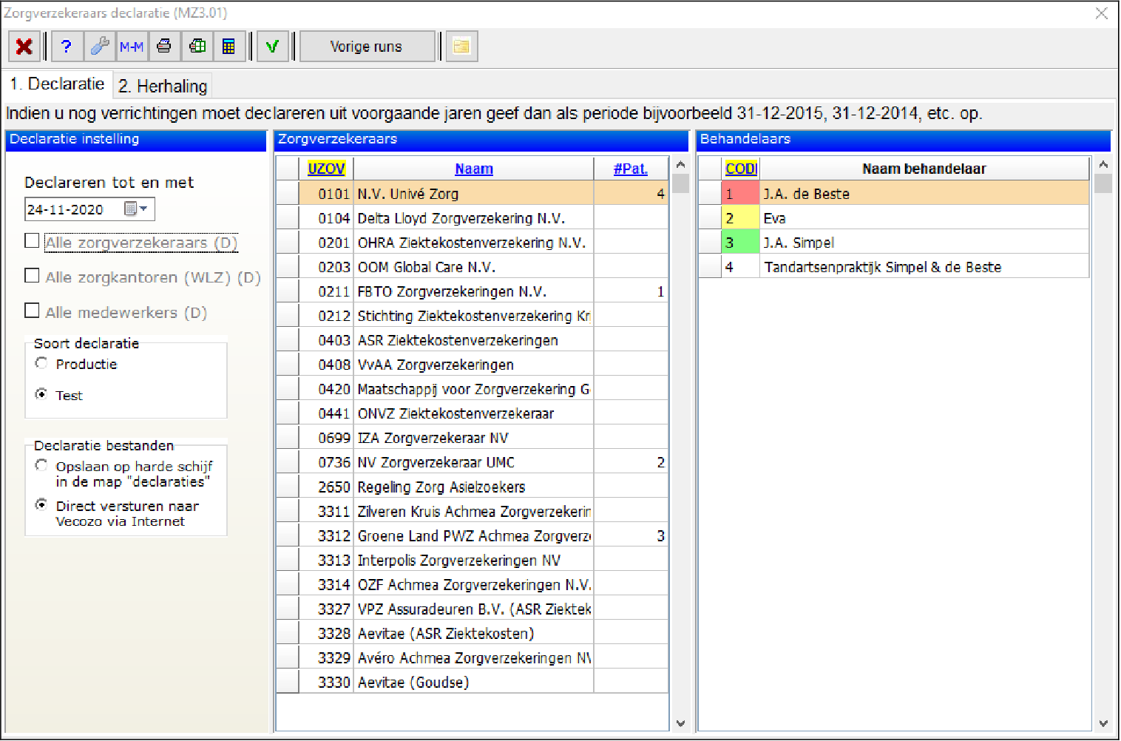The width and height of the screenshot is (1121, 741).
Task: Sort by the UZOVI column header
Action: (x=326, y=169)
